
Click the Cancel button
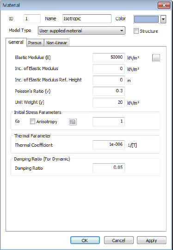pos(118,240)
